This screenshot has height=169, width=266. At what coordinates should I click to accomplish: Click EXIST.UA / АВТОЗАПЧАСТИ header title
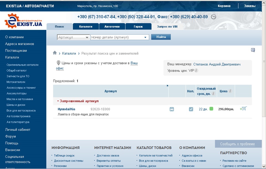point(30,6)
